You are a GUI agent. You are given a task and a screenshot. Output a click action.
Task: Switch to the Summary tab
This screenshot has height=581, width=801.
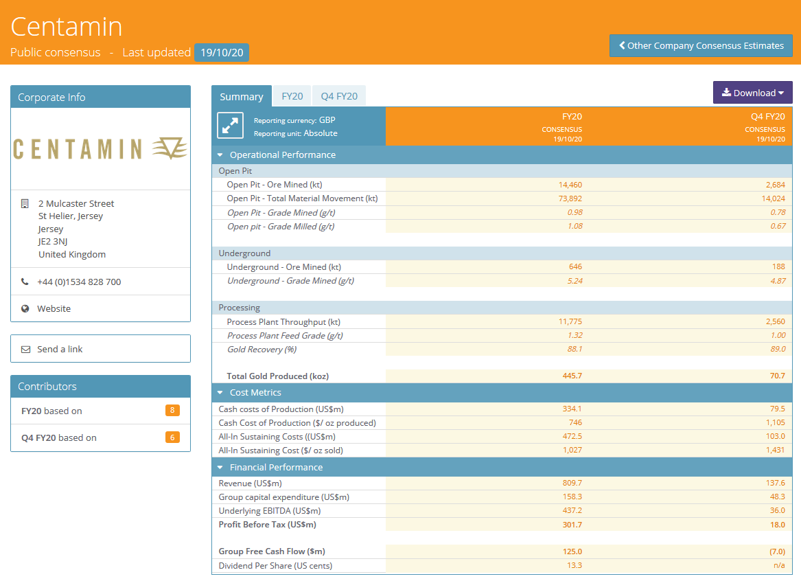242,96
